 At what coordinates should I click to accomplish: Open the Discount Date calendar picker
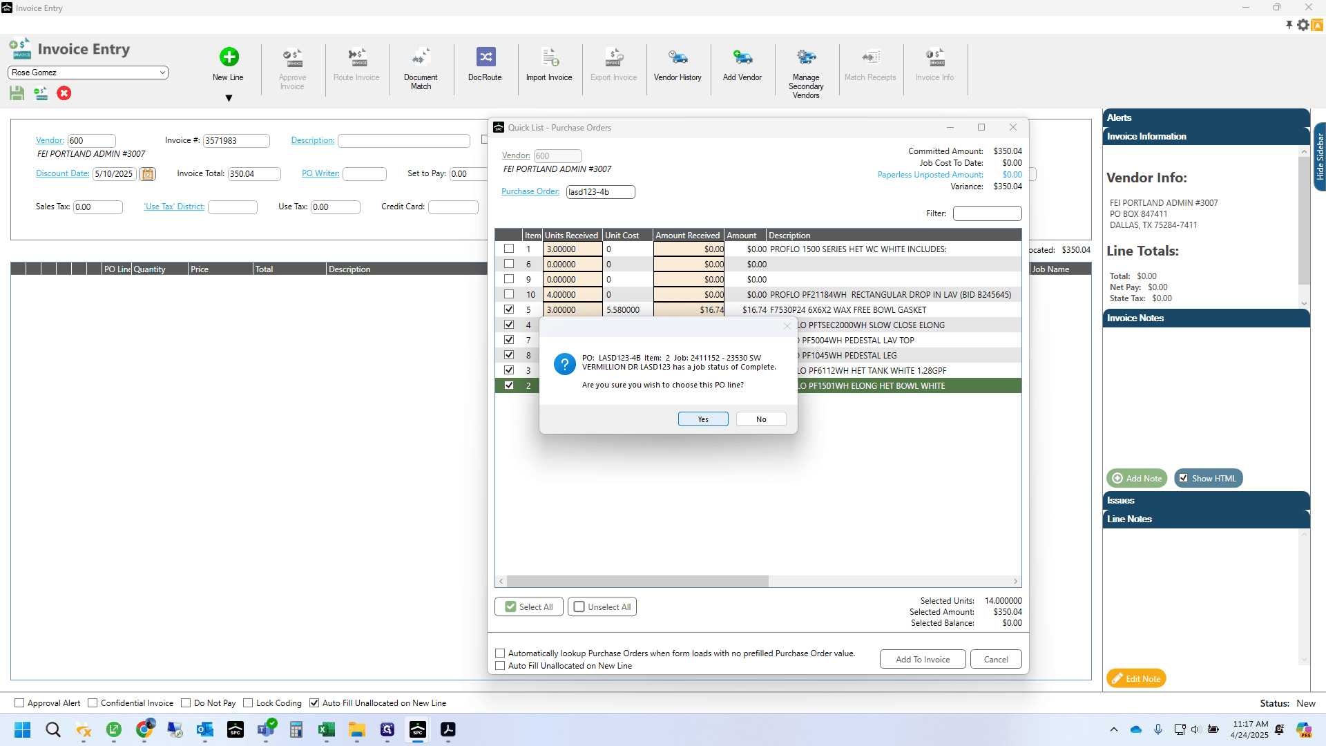pos(147,174)
